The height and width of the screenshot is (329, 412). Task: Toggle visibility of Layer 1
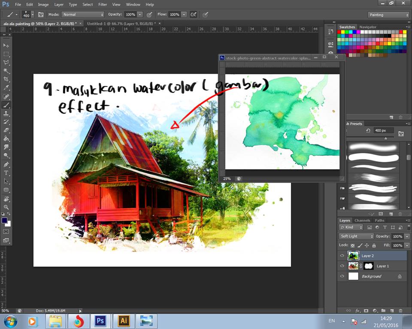click(342, 266)
